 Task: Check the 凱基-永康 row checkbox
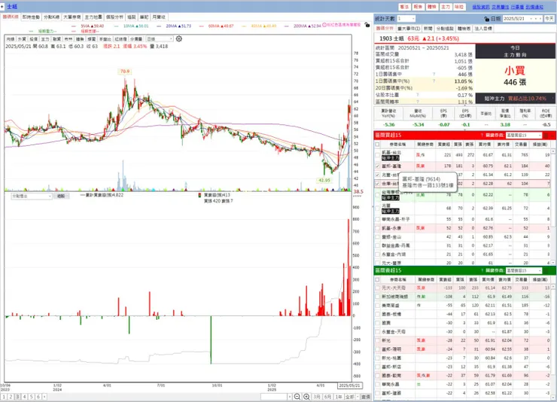(x=377, y=228)
